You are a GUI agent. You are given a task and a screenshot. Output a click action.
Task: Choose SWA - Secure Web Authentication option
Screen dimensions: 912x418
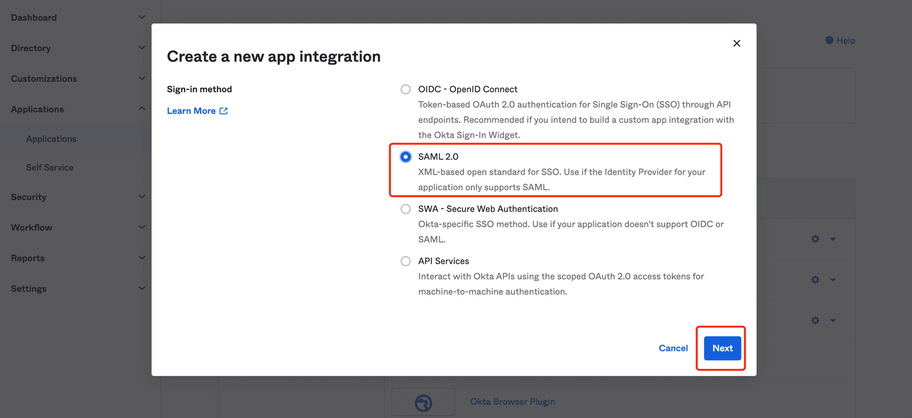405,209
